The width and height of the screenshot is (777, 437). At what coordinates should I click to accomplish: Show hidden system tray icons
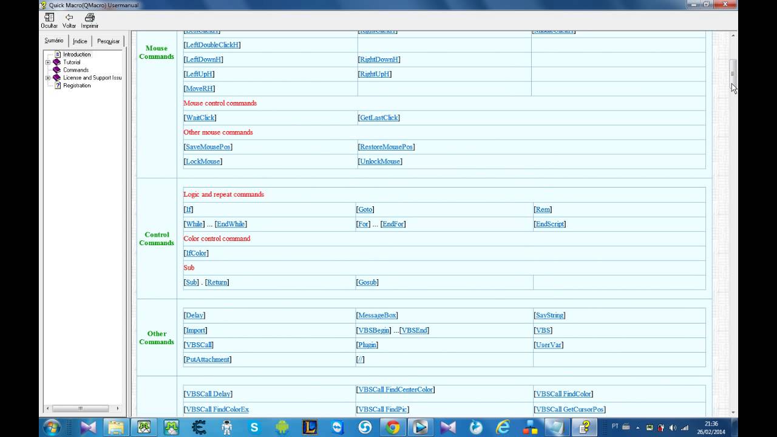[x=637, y=427]
